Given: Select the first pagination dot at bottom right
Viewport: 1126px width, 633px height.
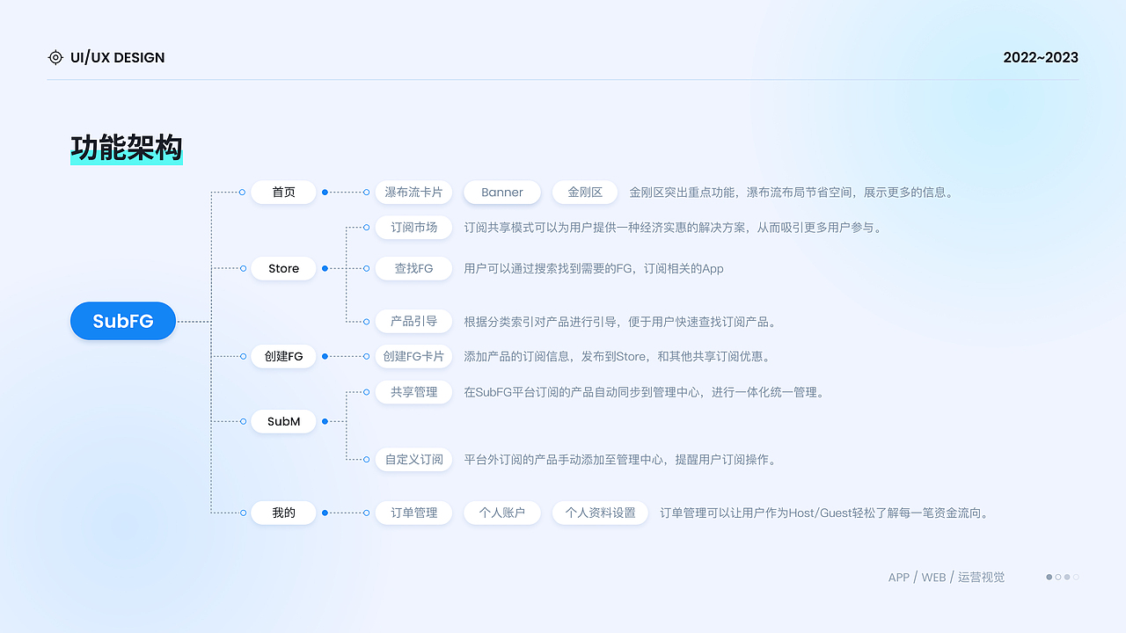Looking at the screenshot, I should click(1049, 578).
